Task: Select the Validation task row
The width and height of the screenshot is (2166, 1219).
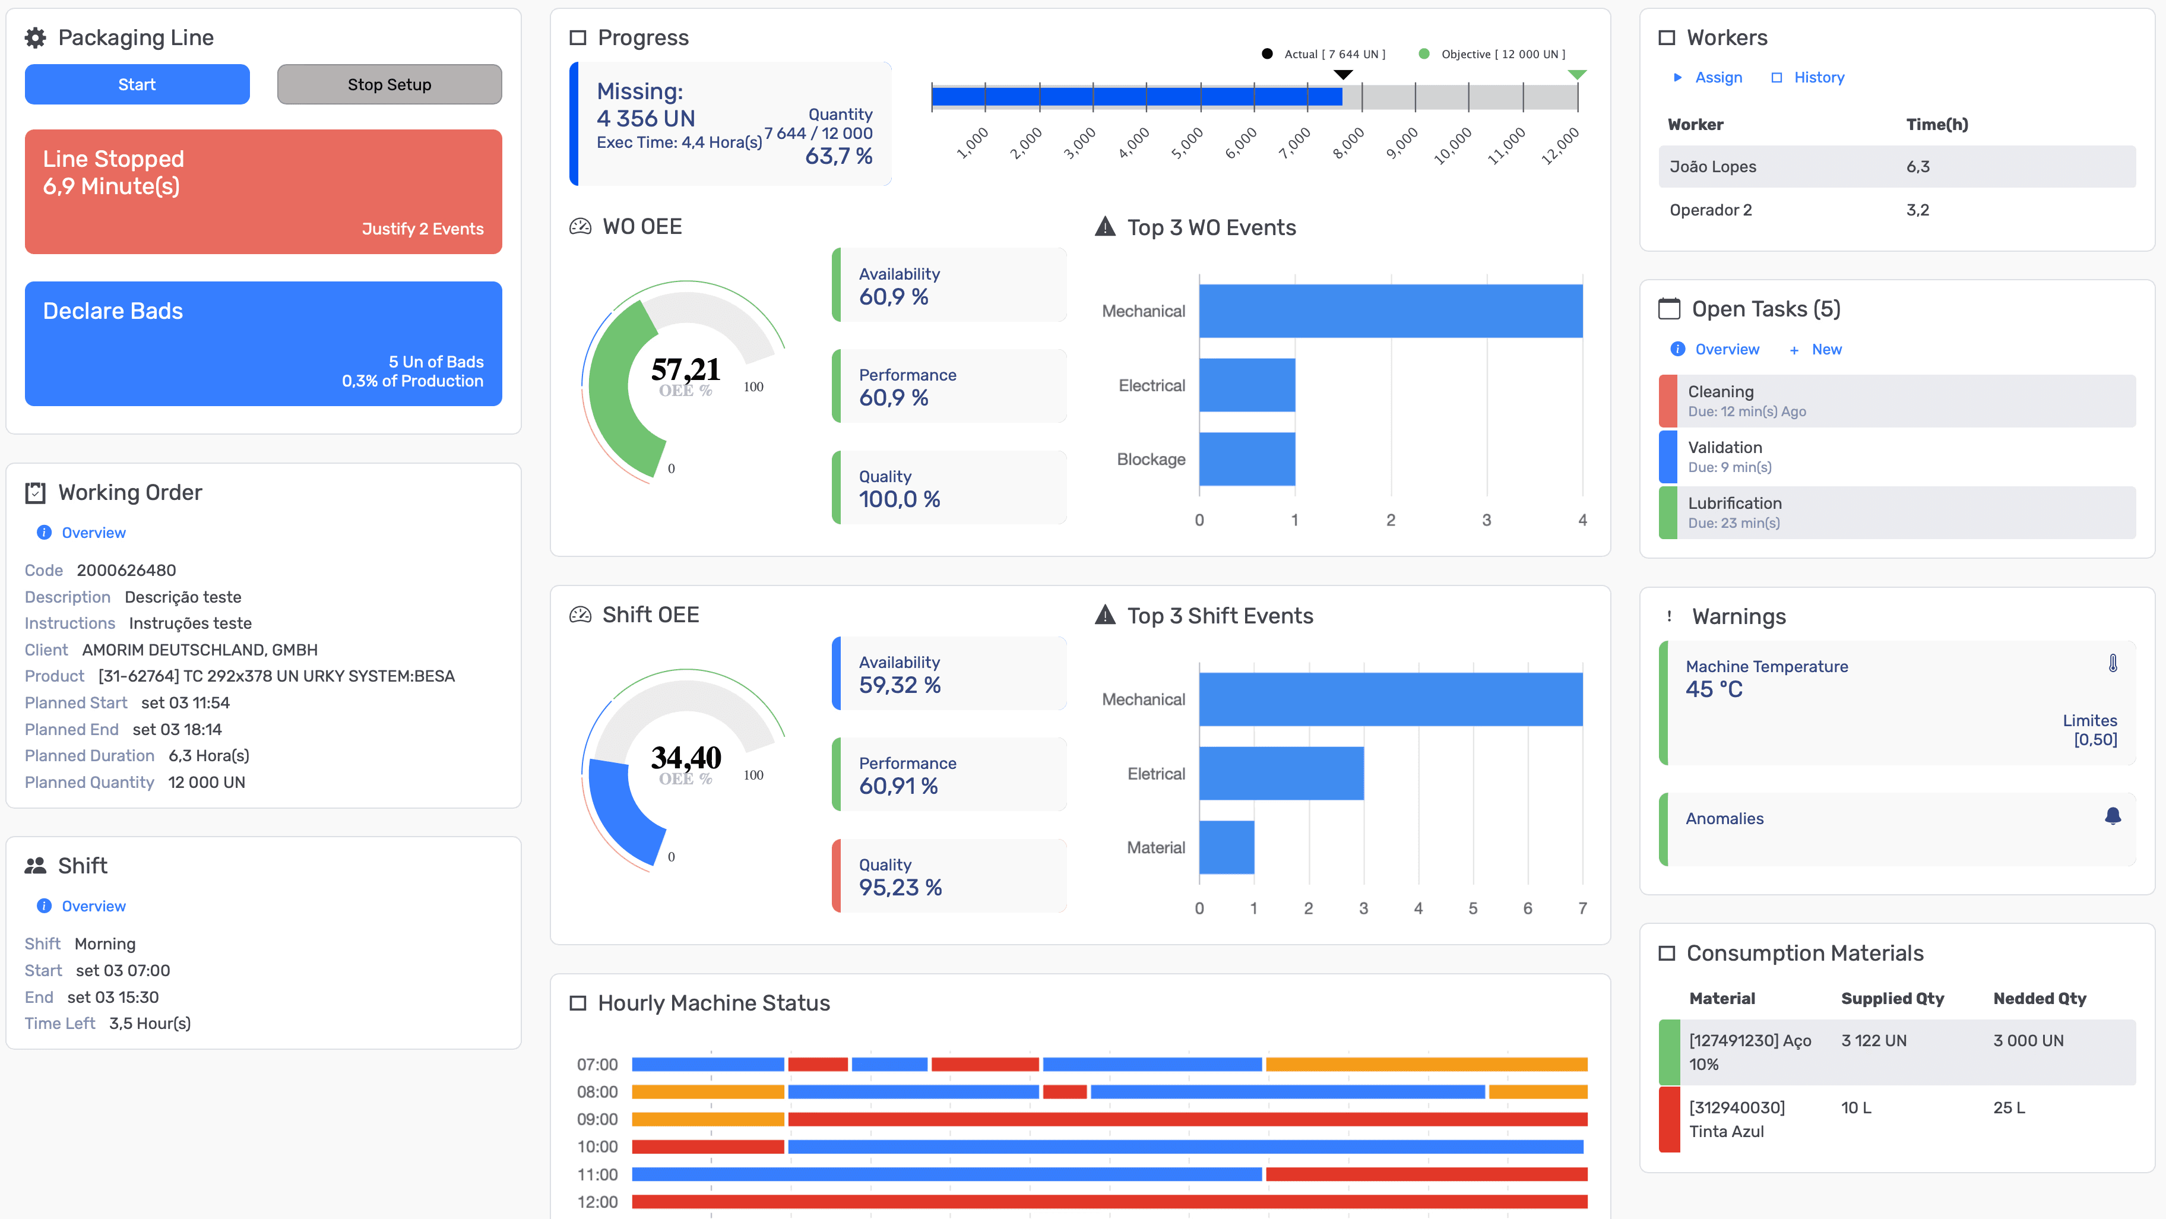Action: click(1897, 457)
